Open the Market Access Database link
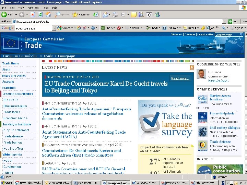The image size is (247, 185). point(220,98)
